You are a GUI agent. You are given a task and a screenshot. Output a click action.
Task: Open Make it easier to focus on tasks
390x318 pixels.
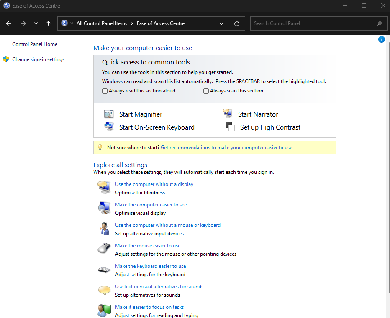[x=149, y=307]
